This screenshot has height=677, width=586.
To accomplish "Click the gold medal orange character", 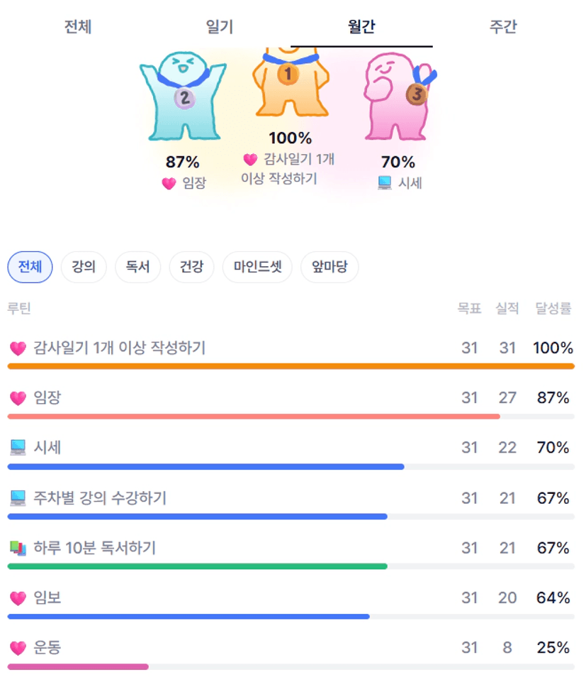I will click(289, 82).
